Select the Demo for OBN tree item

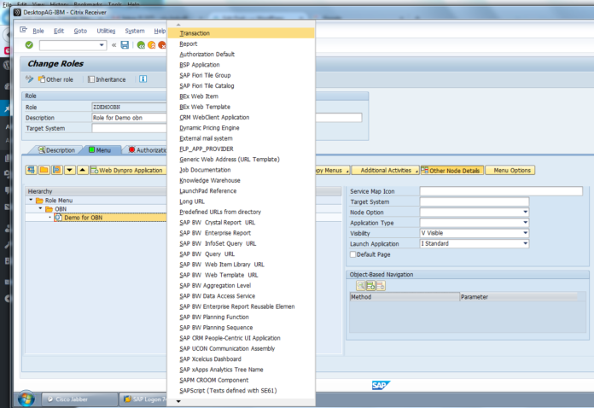coord(83,218)
